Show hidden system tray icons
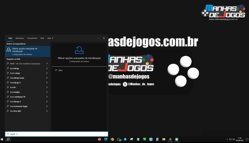Image resolution: width=249 pixels, height=143 pixels. [x=227, y=139]
